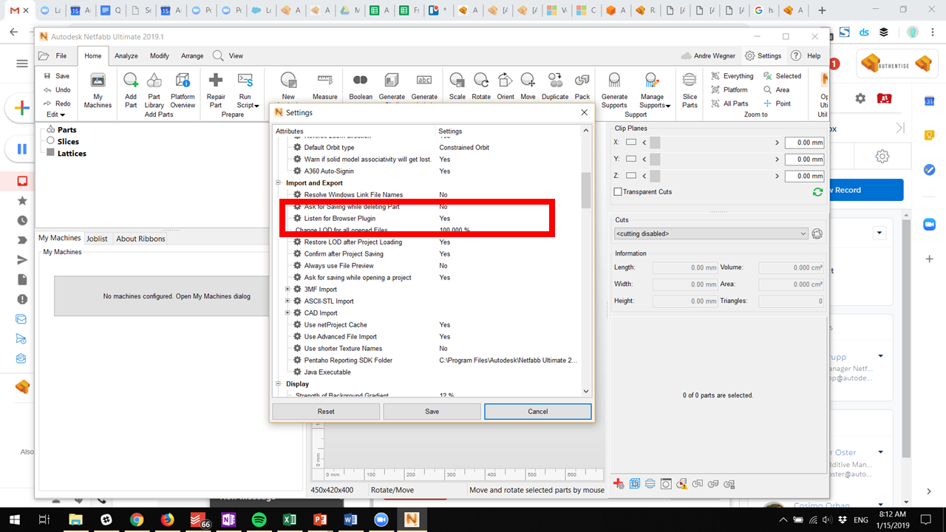Switch to the Analyze ribbon tab
Screen dimensions: 946x532
pyautogui.click(x=126, y=56)
